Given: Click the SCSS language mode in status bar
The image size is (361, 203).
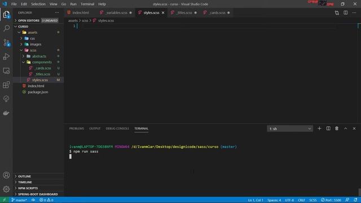Looking at the screenshot, I should 312,200.
